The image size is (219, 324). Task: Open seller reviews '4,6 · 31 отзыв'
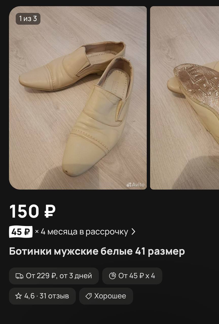point(42,296)
